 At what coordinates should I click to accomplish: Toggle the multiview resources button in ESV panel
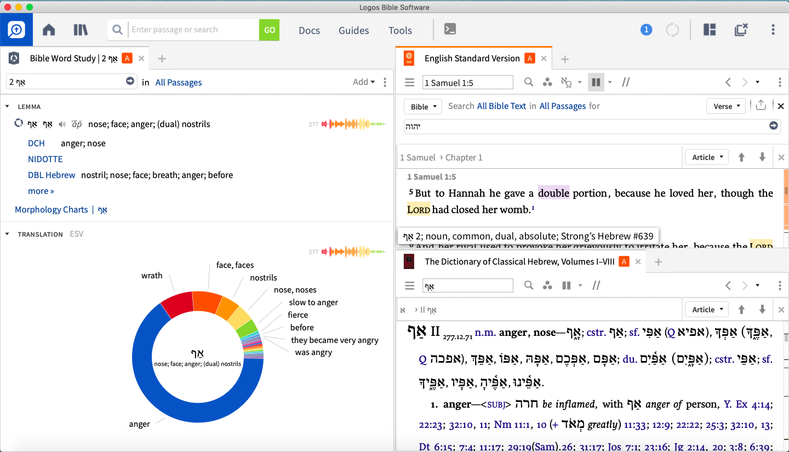596,82
